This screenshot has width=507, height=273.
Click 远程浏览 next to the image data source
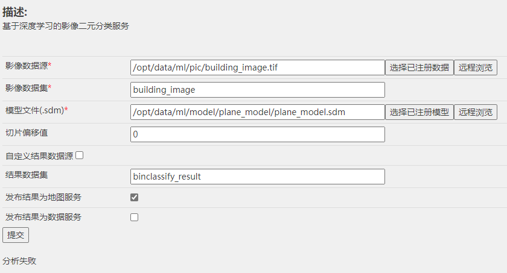tap(476, 67)
